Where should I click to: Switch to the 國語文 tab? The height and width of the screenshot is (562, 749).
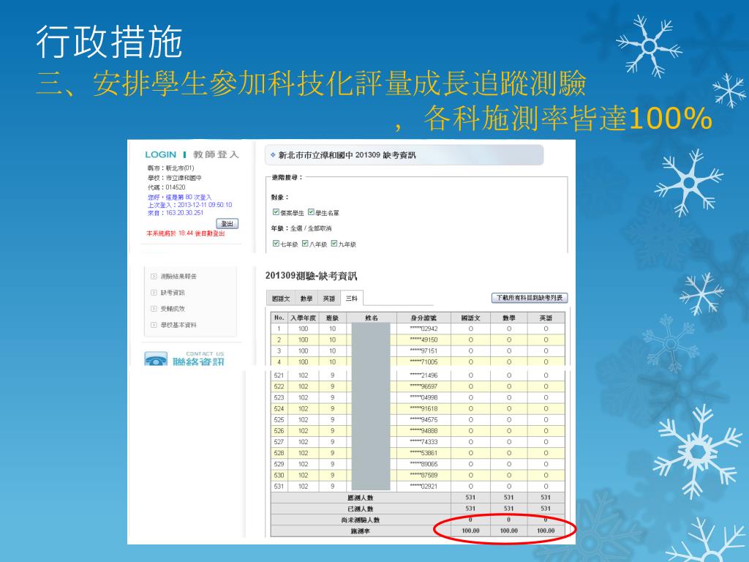pyautogui.click(x=281, y=299)
